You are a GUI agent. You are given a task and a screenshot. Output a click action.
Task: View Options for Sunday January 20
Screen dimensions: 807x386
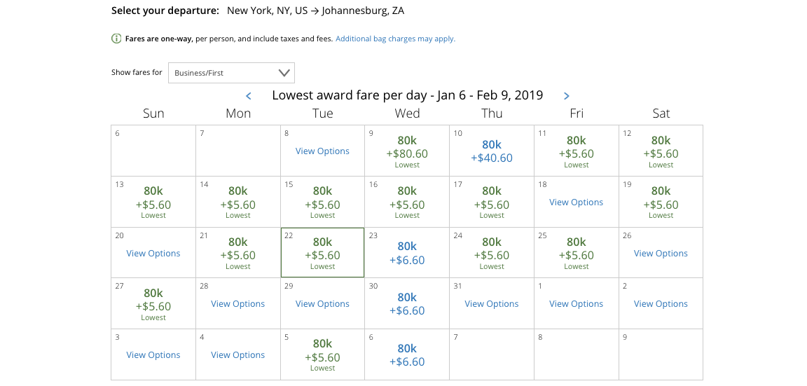(153, 254)
